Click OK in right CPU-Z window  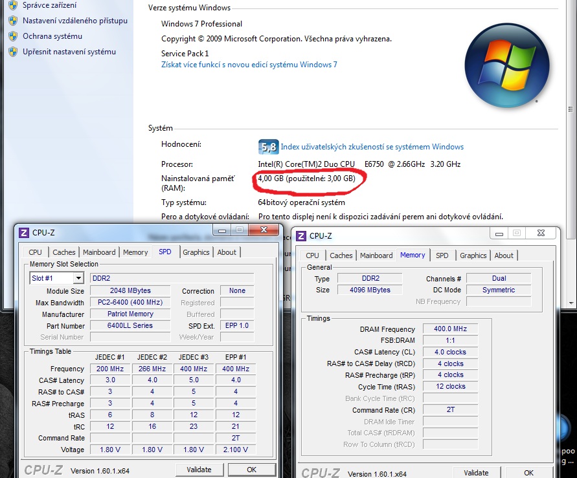click(x=529, y=472)
